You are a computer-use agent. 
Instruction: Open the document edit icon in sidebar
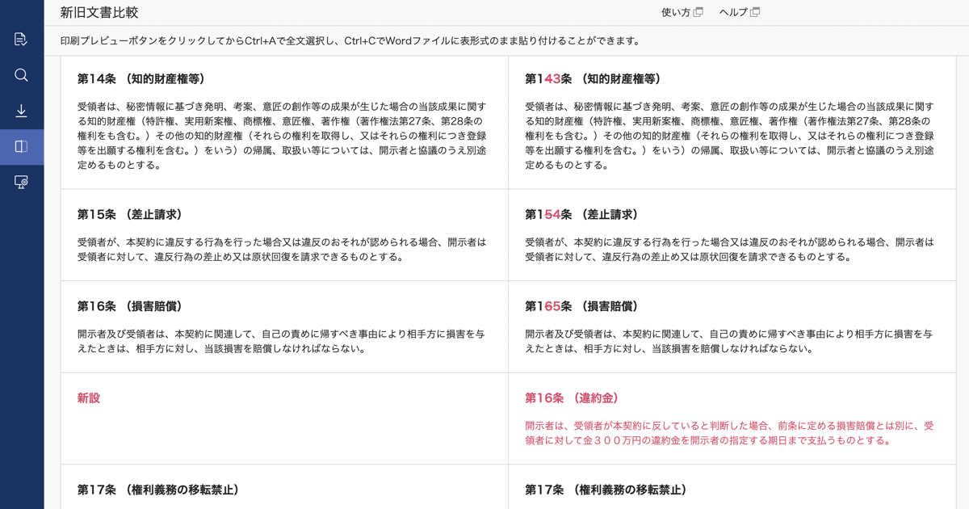coord(21,39)
